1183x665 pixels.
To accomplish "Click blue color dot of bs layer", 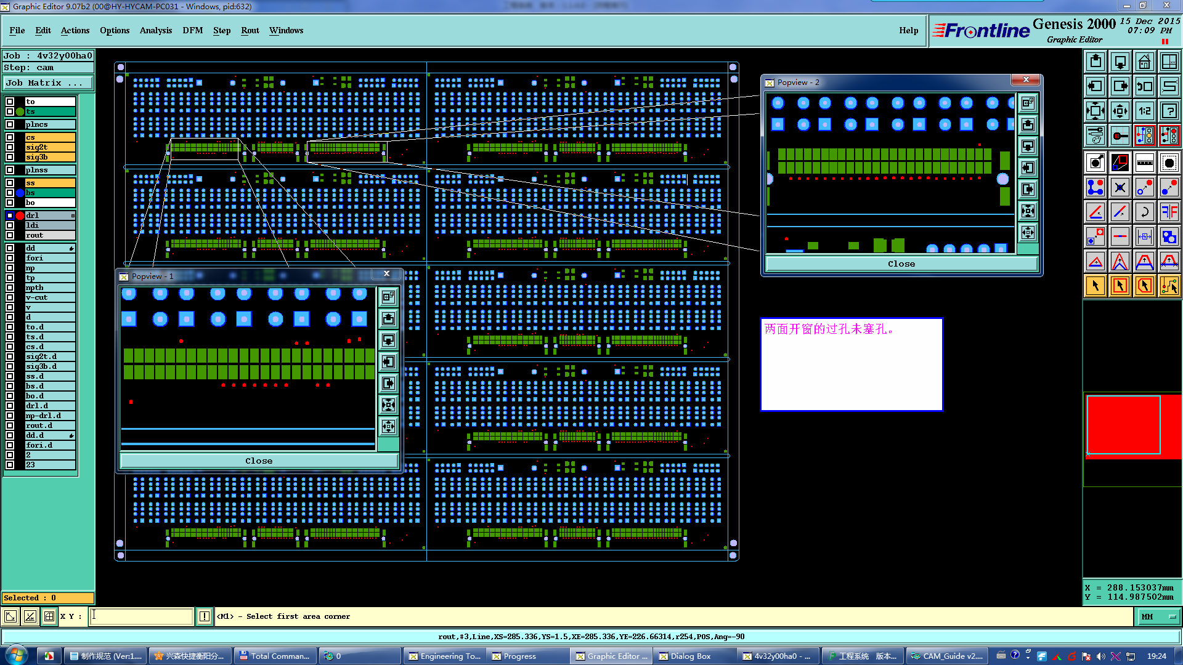I will pos(20,193).
